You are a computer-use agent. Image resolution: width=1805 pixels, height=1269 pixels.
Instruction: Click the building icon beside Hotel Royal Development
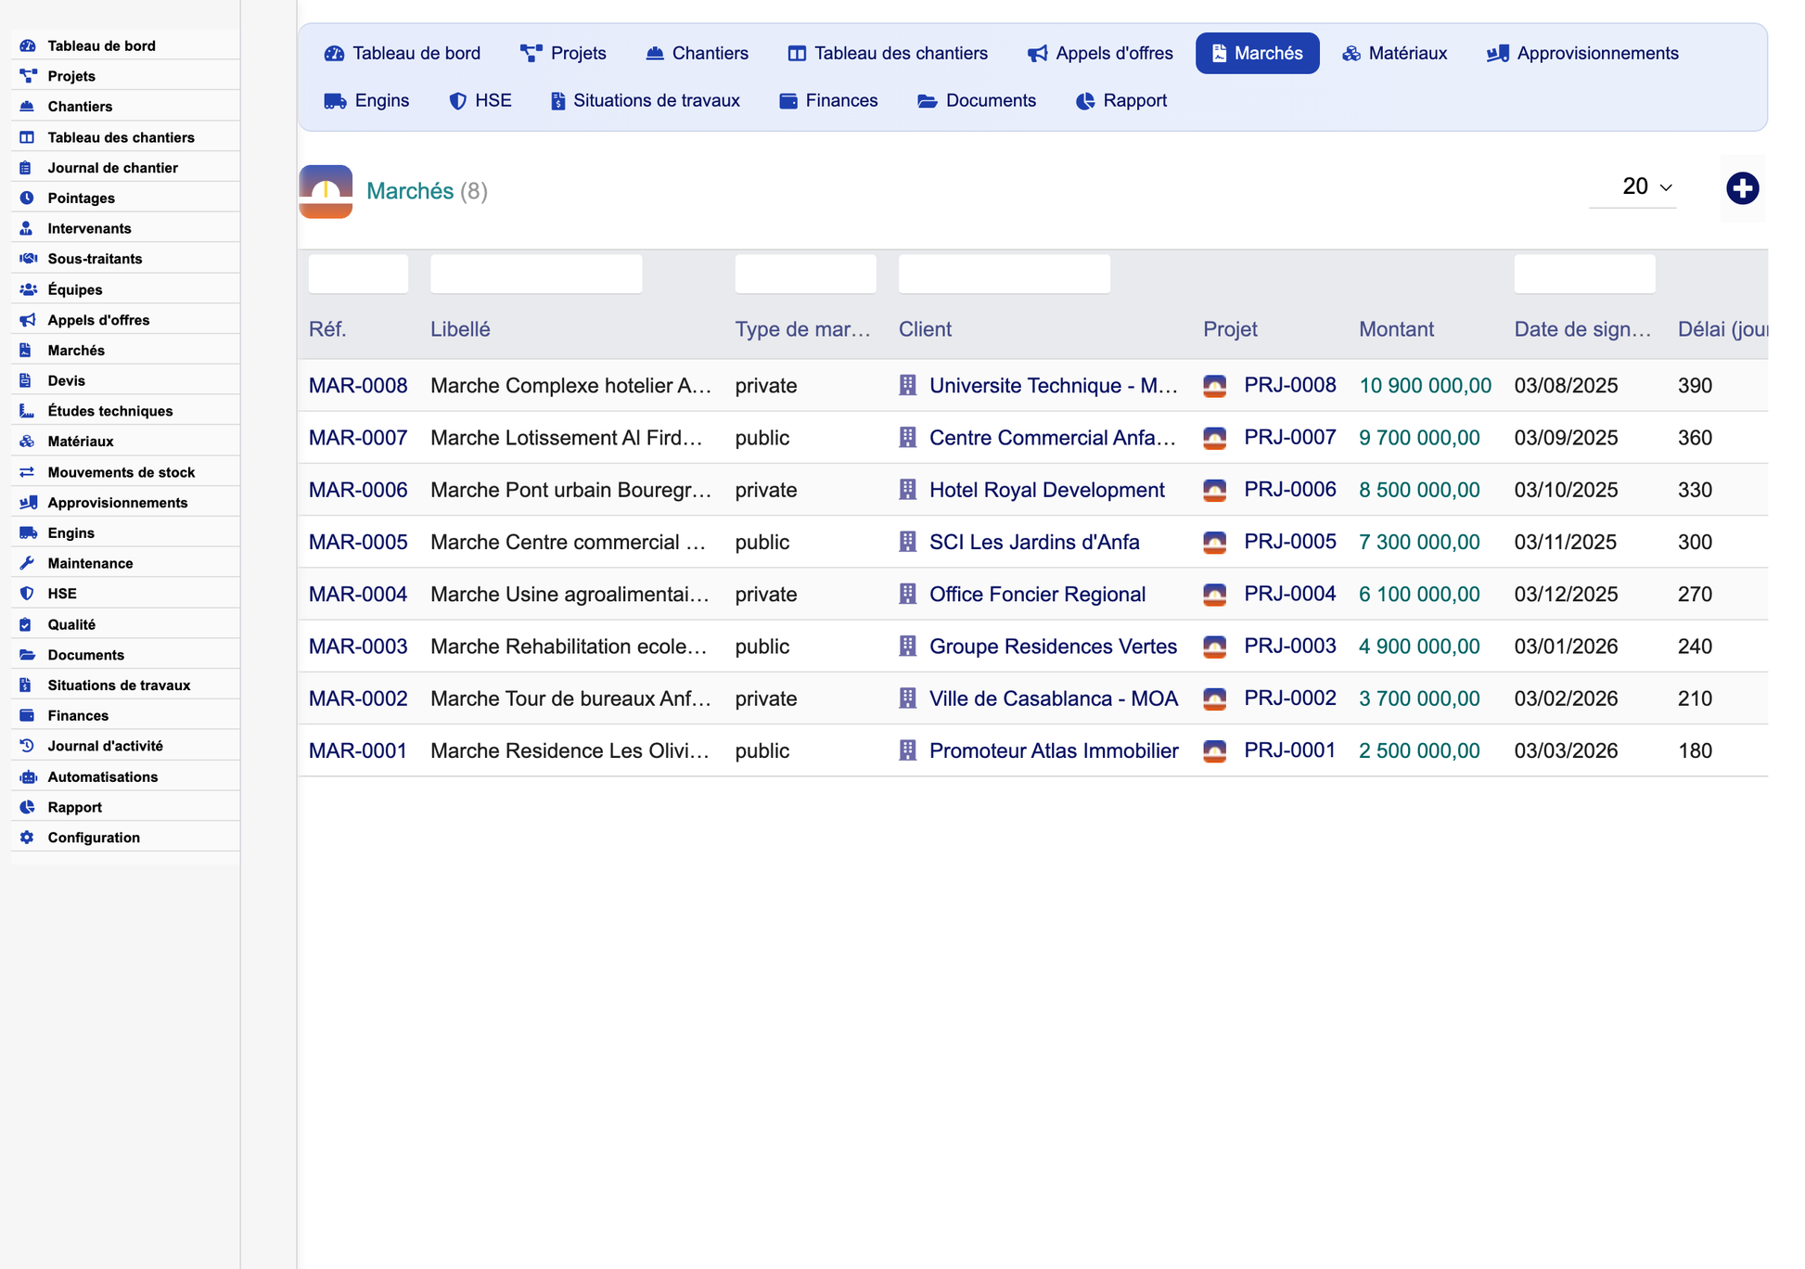[x=907, y=490]
